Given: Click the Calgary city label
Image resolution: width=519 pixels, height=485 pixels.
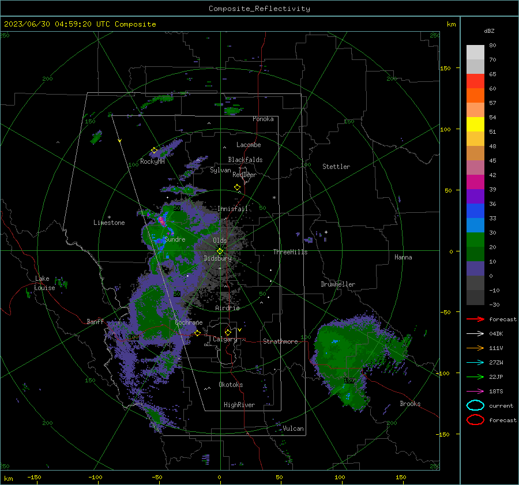Looking at the screenshot, I should 225,339.
